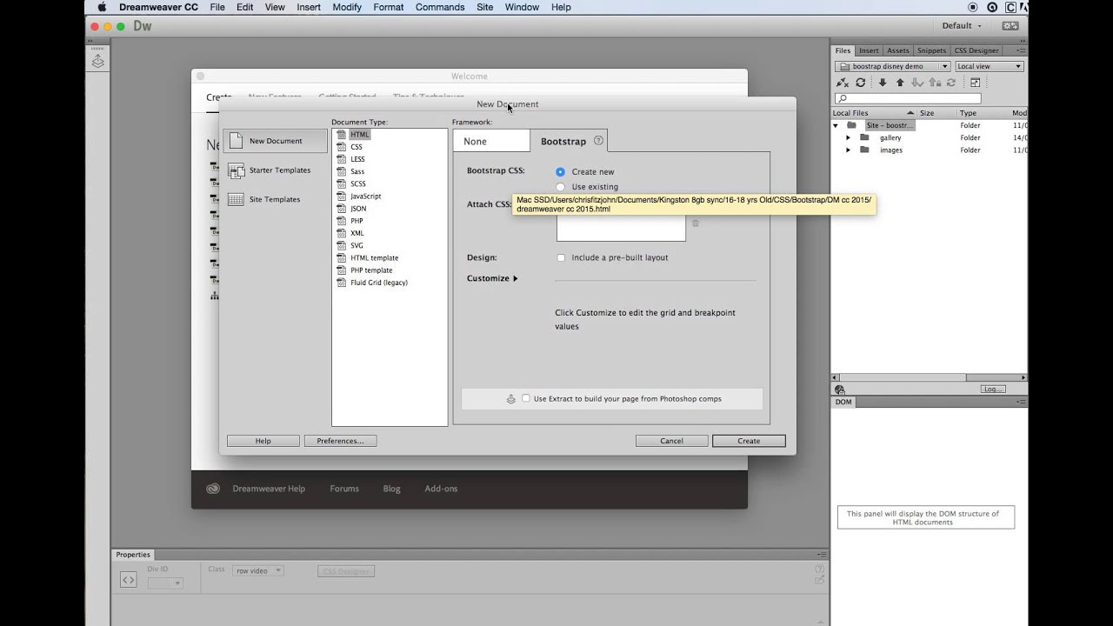Expand the Customize disclosure triangle

(x=515, y=278)
